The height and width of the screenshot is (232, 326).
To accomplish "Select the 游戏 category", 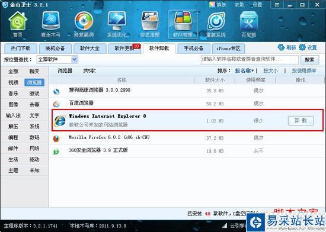I will pos(34,94).
